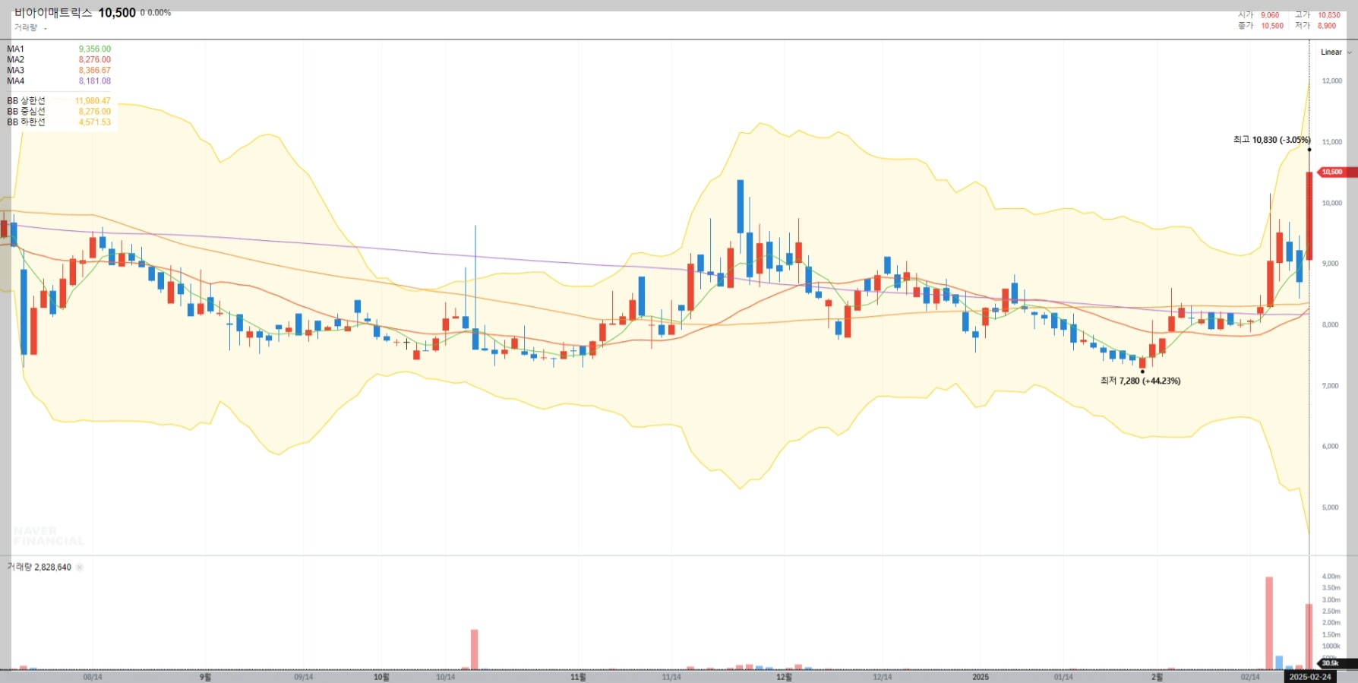The image size is (1358, 683).
Task: Click the 12,000 price axis label
Action: coord(1332,81)
